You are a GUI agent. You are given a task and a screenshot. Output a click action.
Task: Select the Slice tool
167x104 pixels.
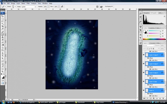coord(3,29)
